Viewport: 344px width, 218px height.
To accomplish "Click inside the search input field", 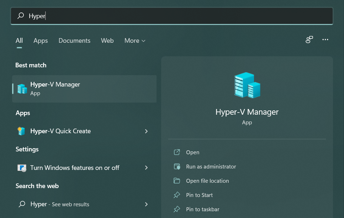I will point(107,16).
